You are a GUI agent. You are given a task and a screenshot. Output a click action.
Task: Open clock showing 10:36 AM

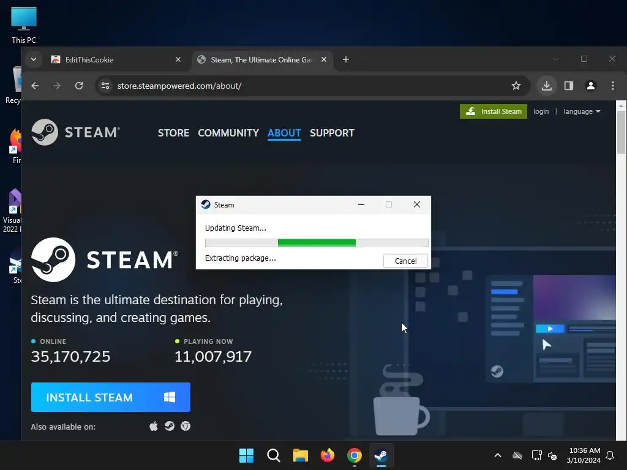pyautogui.click(x=584, y=455)
